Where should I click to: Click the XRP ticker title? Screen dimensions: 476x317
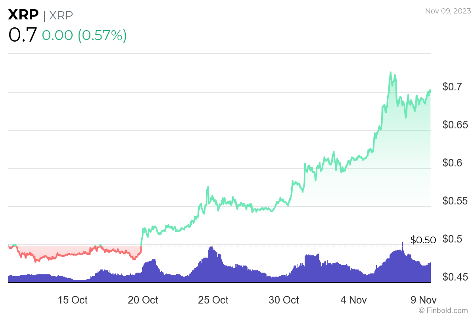[x=23, y=15]
